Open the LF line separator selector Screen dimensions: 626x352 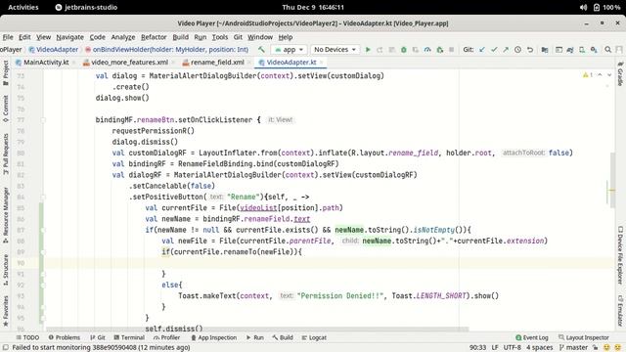pos(495,347)
